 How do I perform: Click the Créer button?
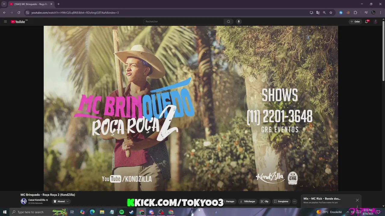click(x=355, y=22)
